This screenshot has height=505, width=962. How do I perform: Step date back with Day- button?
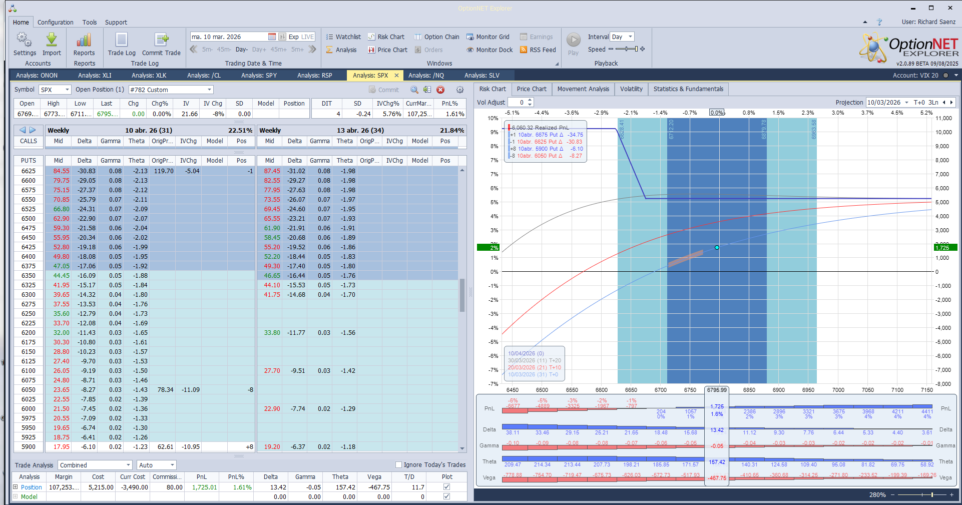[242, 50]
